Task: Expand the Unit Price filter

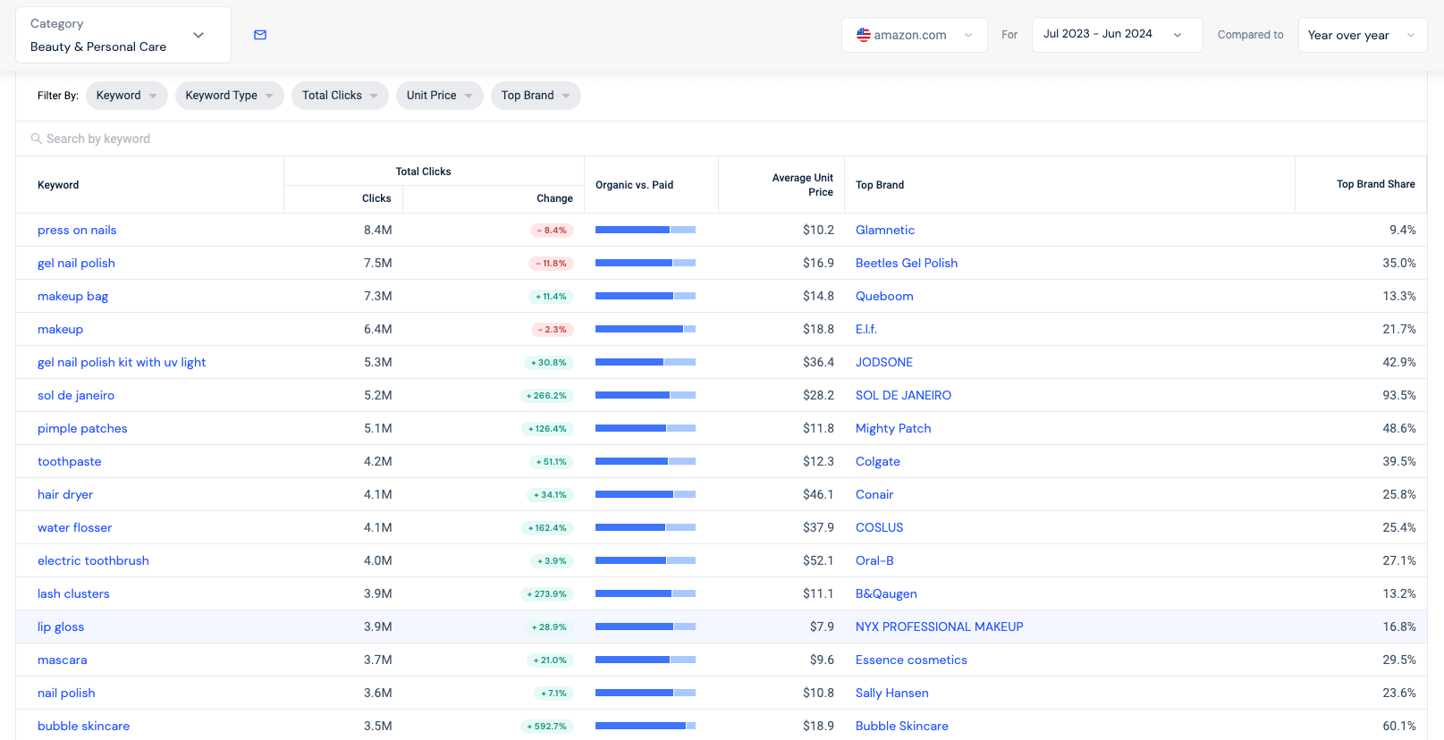Action: [x=440, y=96]
